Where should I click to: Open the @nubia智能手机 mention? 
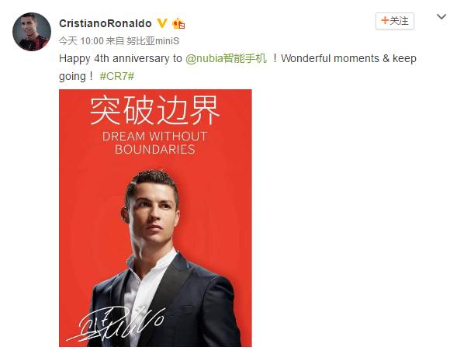click(x=226, y=58)
